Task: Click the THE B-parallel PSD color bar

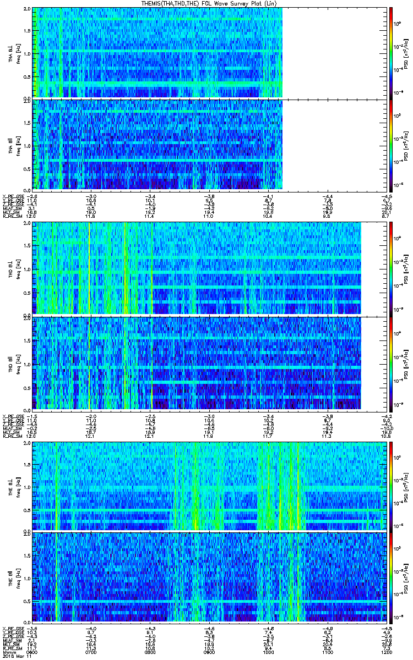Action: click(391, 577)
